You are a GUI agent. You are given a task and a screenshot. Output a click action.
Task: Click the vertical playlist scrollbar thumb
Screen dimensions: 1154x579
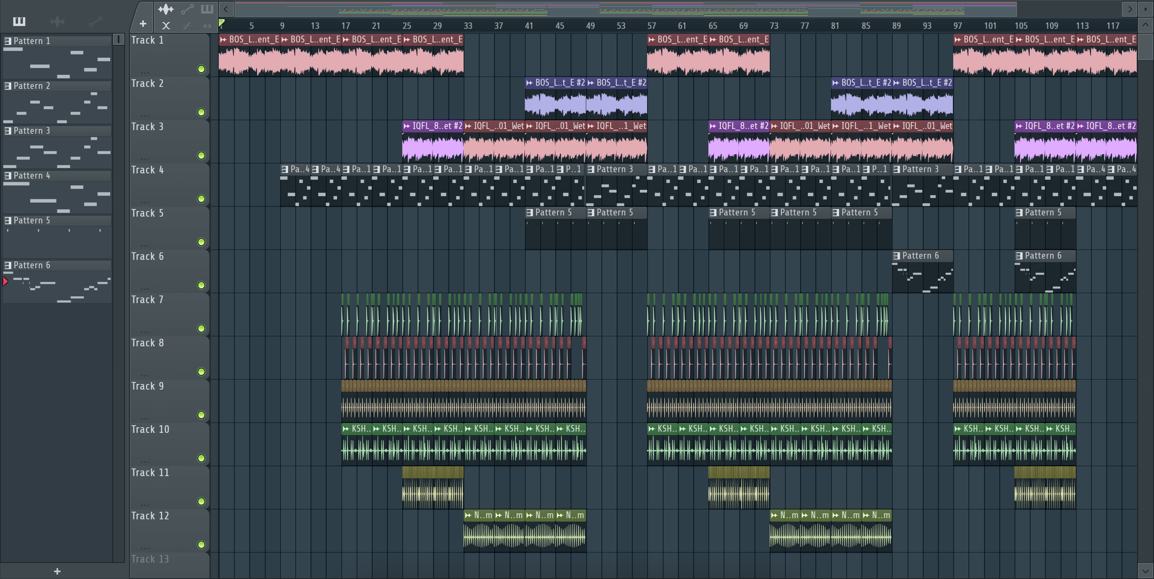tap(1146, 46)
